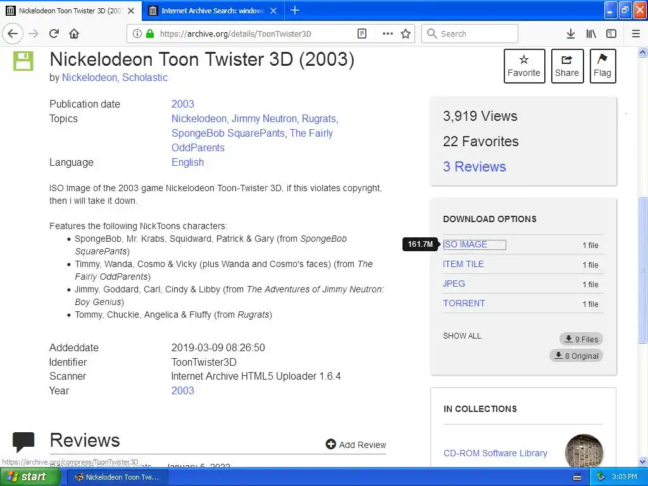Open the Scholastic author link

tap(145, 78)
